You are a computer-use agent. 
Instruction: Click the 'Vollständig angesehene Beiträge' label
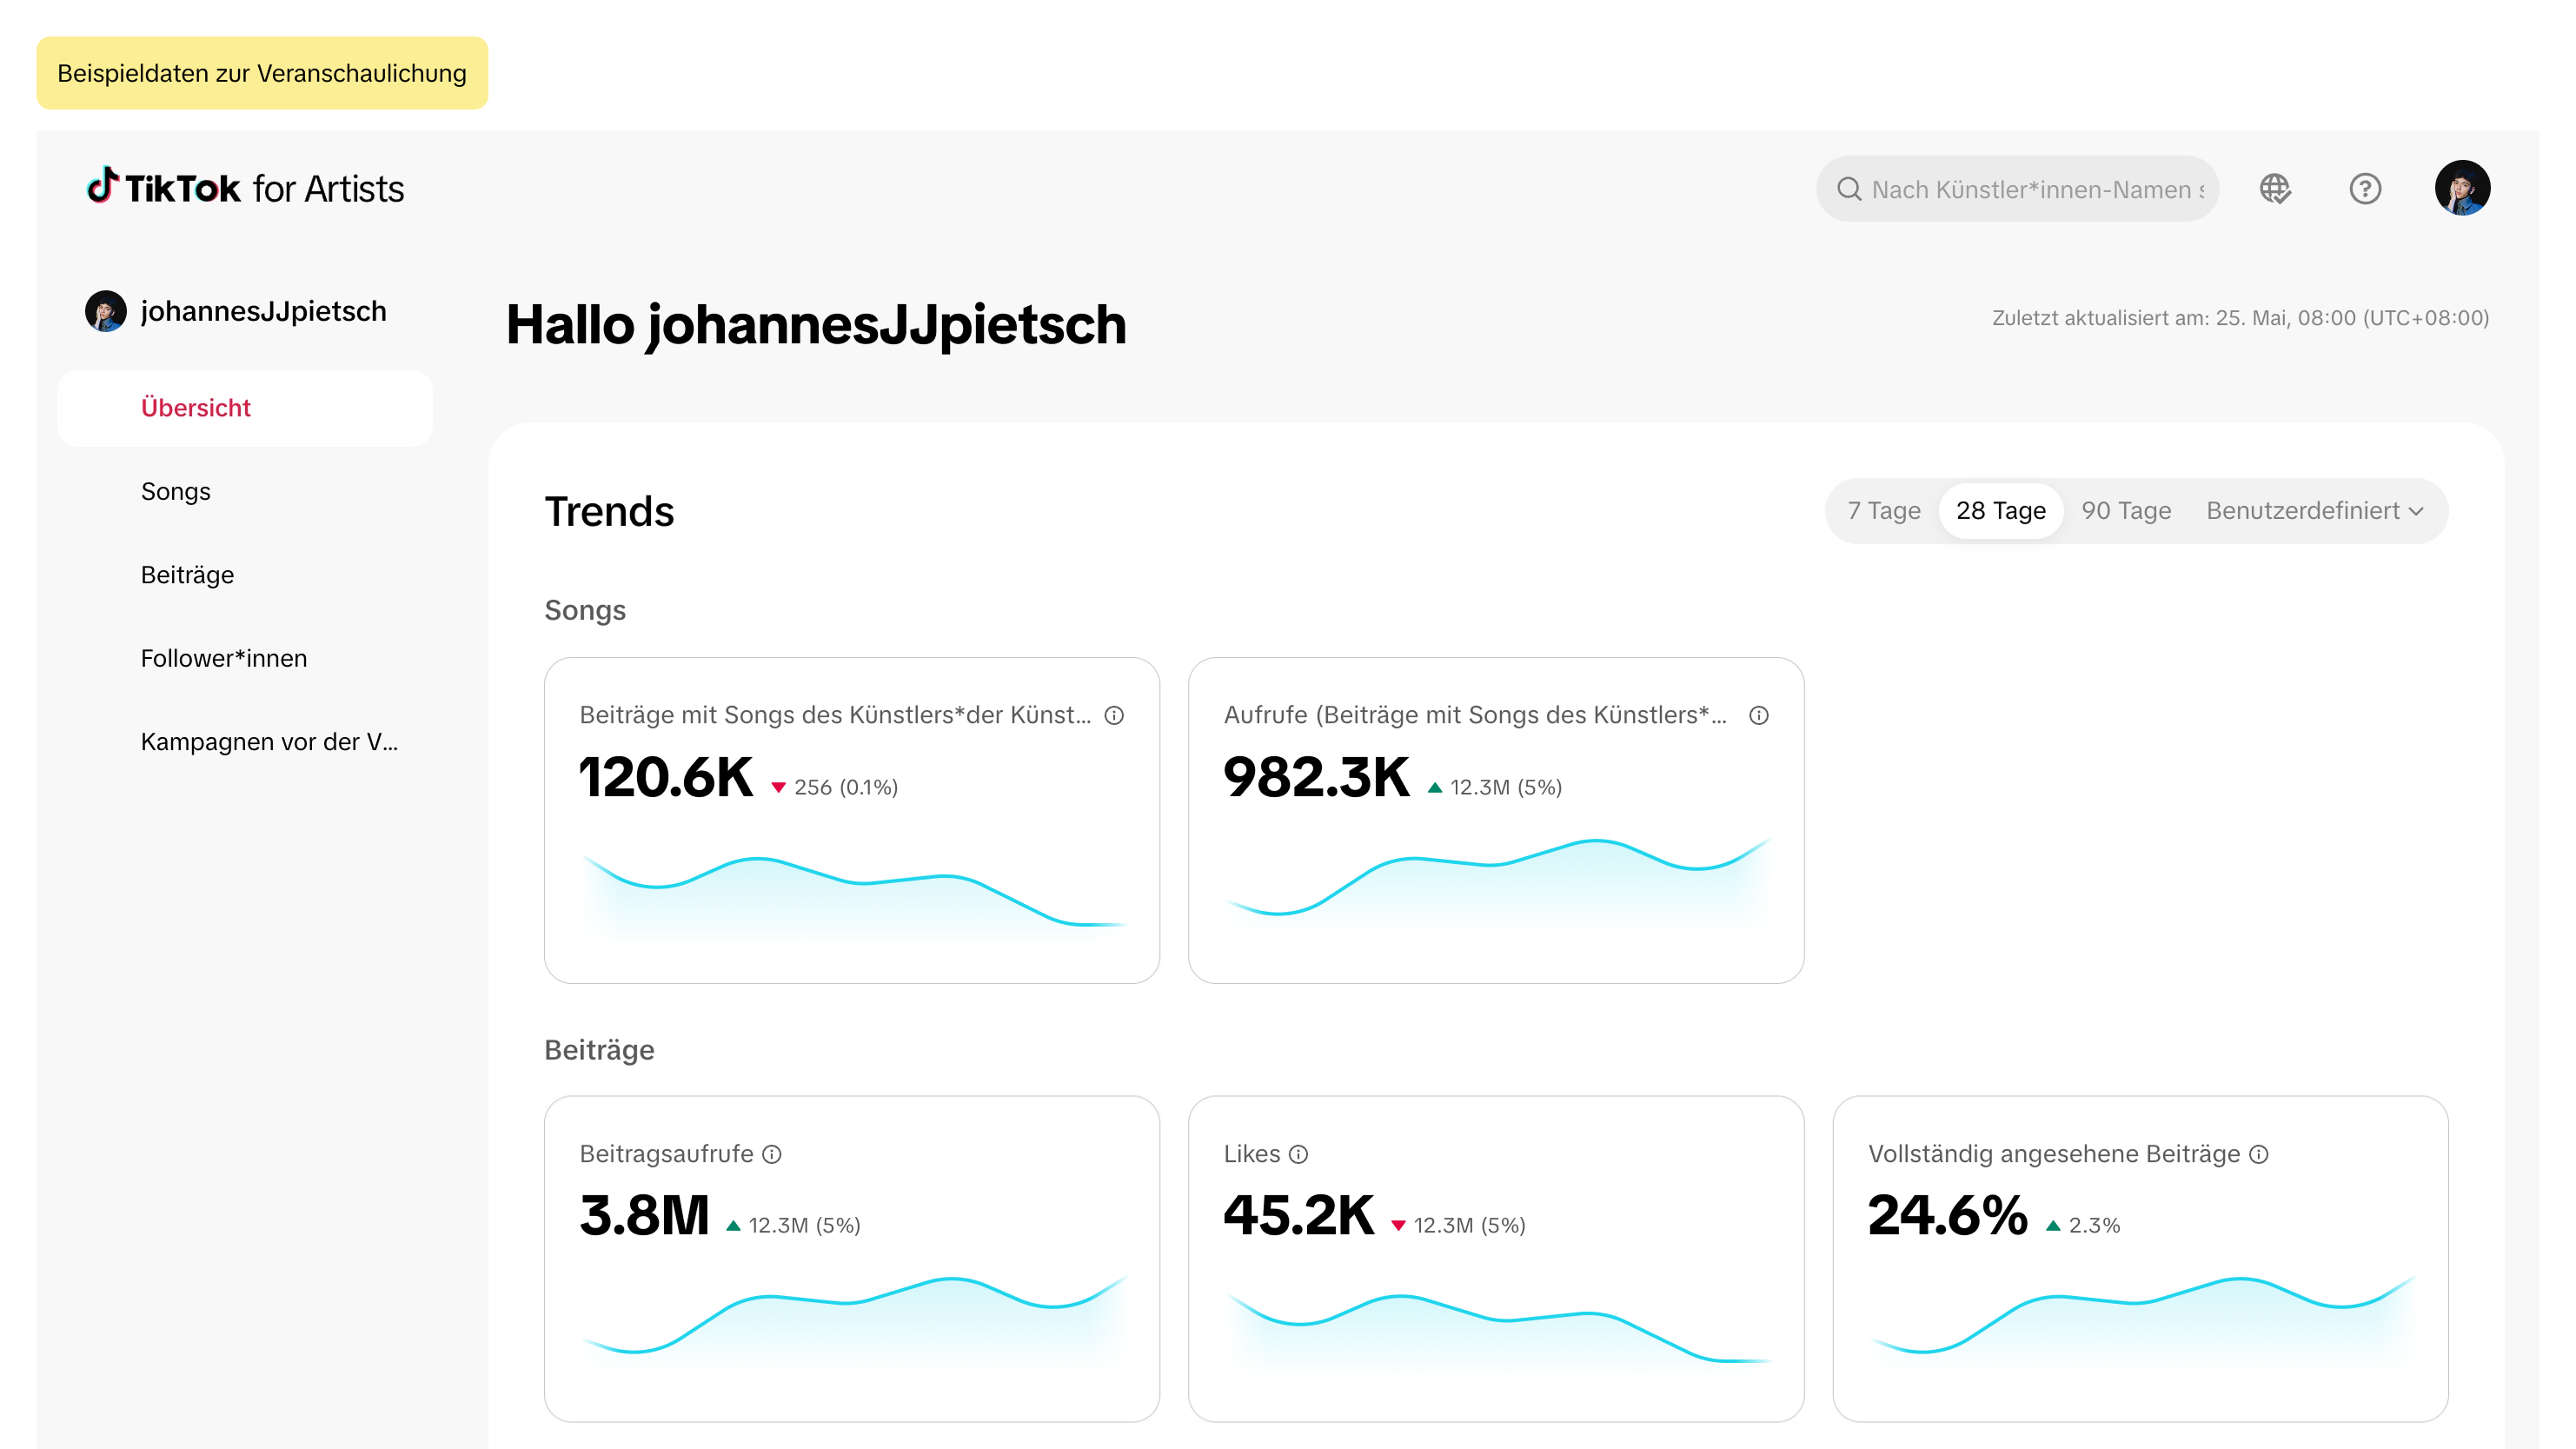click(2054, 1154)
